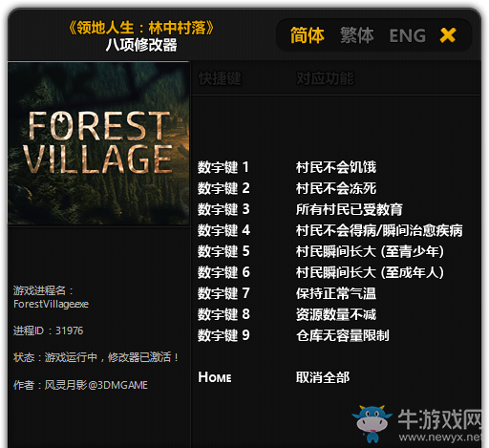Click the Forest Village cover image
The height and width of the screenshot is (448, 489).
98,143
